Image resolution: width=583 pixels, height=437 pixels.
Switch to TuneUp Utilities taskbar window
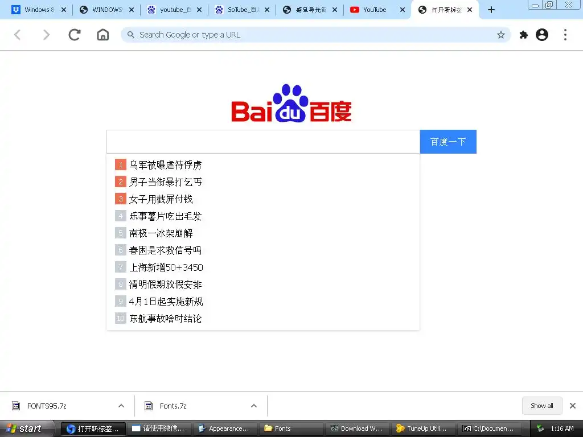click(424, 428)
